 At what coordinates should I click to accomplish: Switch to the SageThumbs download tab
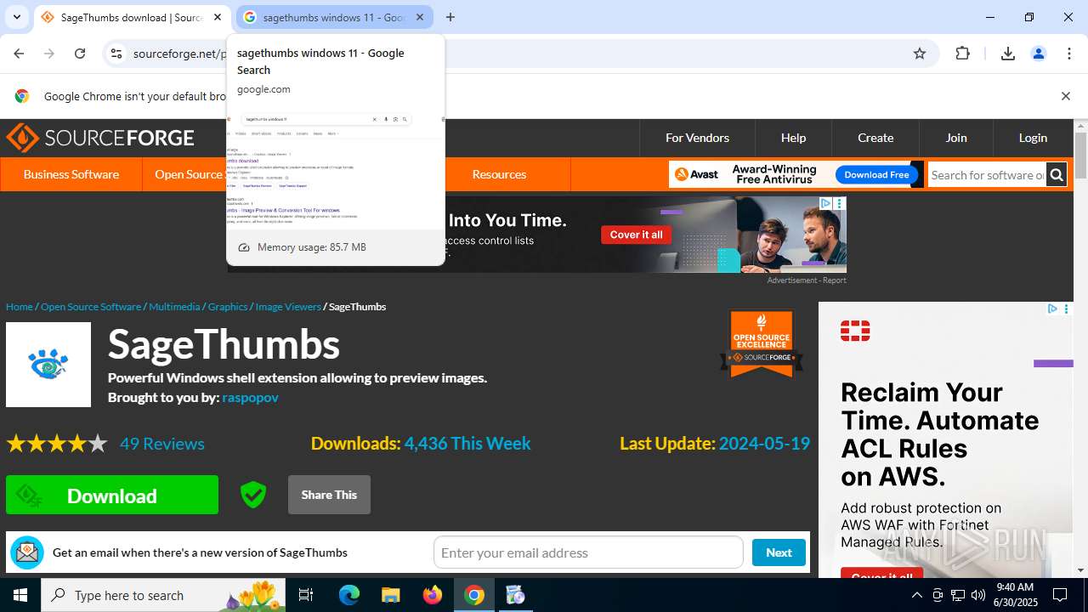[132, 17]
